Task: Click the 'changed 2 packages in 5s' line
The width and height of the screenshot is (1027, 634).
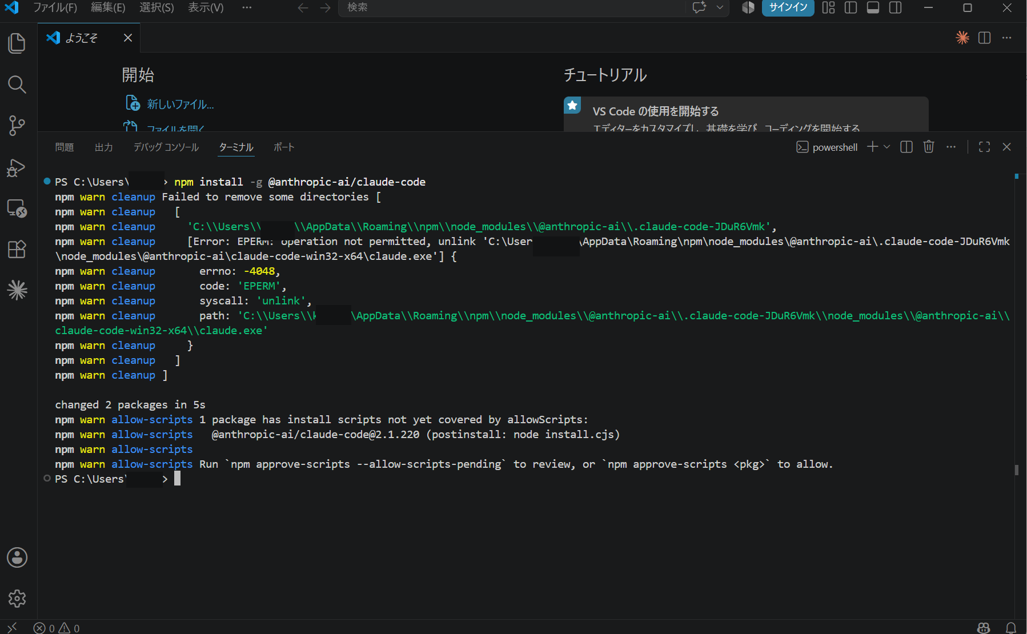Action: pyautogui.click(x=130, y=404)
